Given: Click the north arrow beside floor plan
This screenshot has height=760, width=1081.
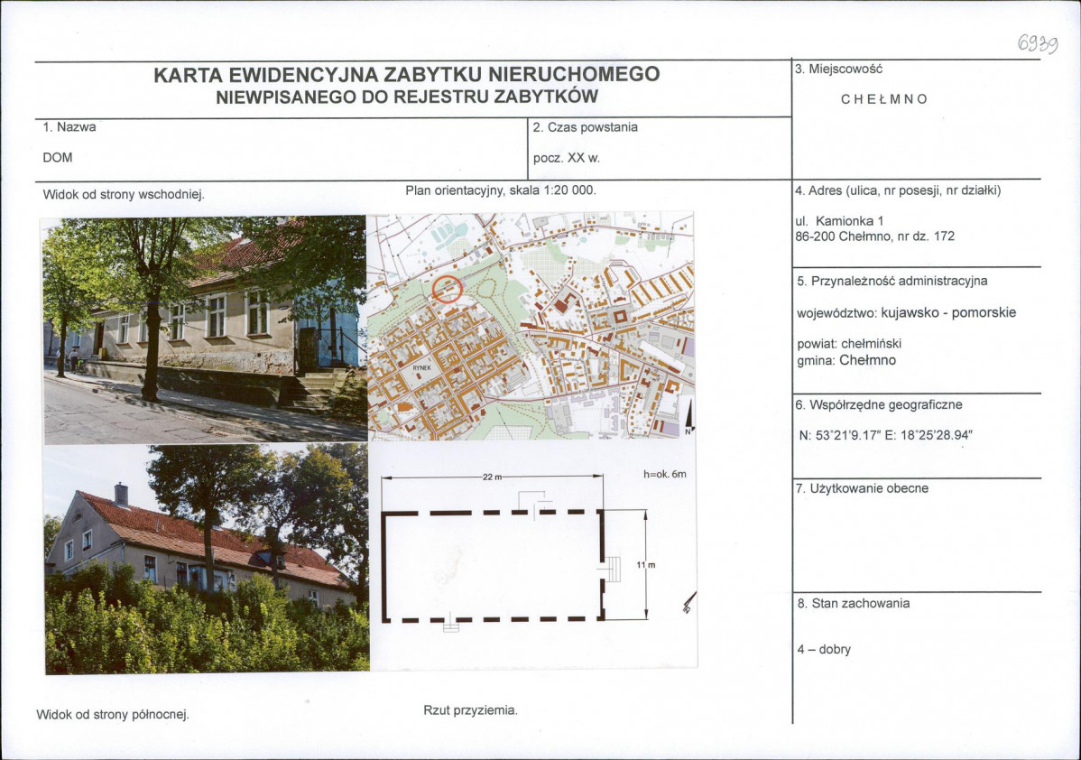Looking at the screenshot, I should 688,604.
